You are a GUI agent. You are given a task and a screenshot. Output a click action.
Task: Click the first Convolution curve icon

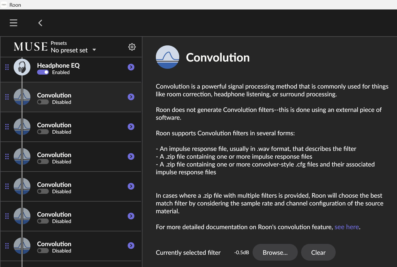pyautogui.click(x=22, y=97)
